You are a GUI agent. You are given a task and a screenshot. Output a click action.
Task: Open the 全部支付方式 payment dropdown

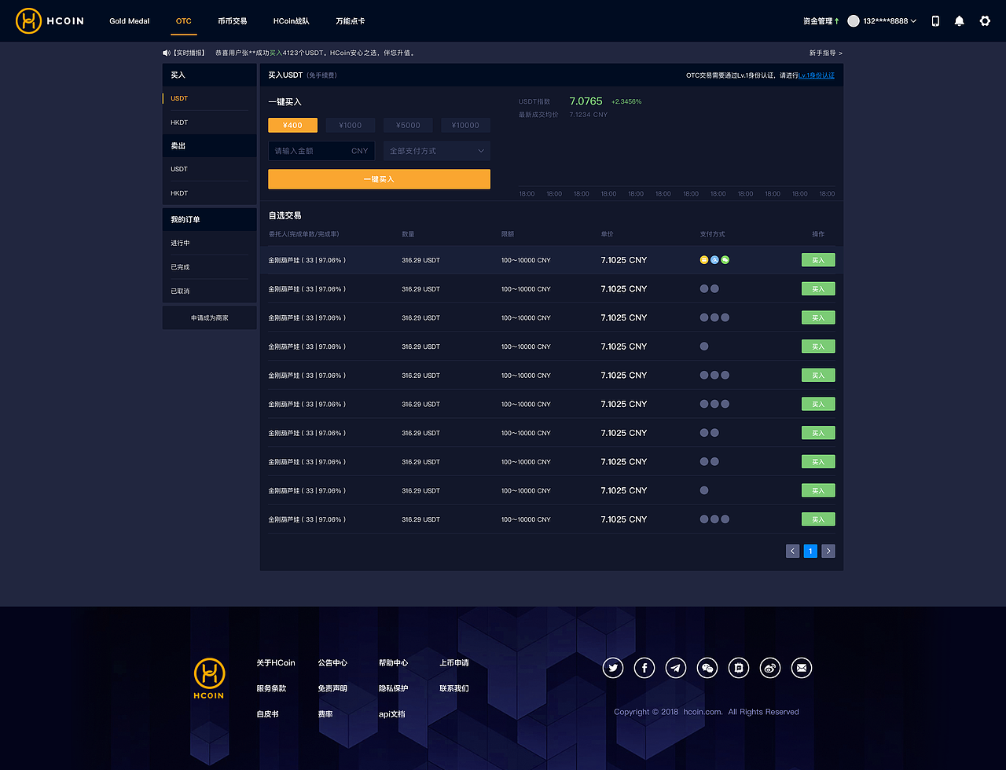coord(437,151)
